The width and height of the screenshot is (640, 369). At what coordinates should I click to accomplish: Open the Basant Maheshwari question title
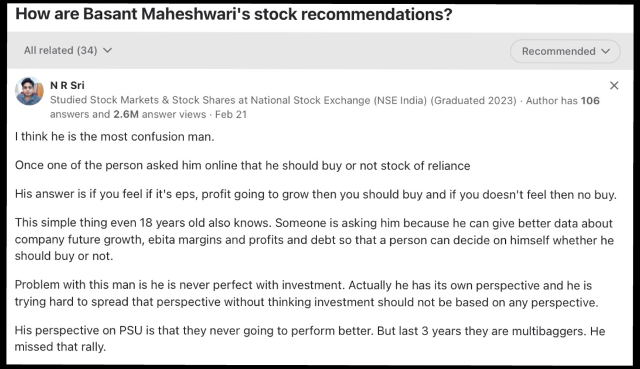pos(233,14)
